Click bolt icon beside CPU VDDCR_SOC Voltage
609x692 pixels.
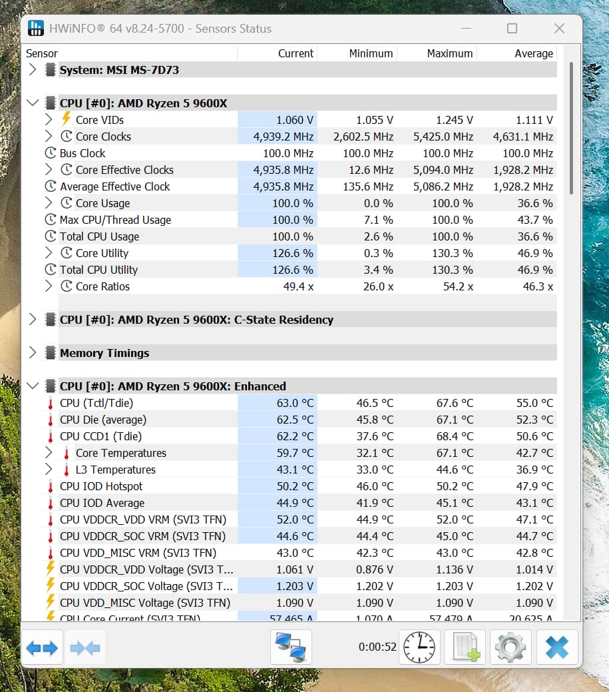point(51,585)
